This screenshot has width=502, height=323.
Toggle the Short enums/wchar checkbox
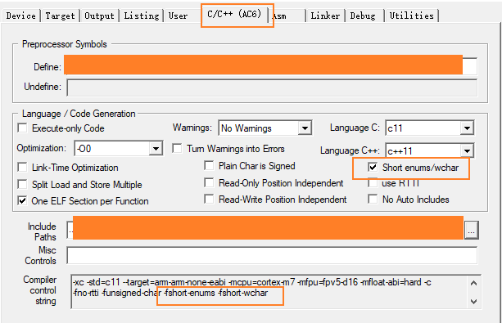(x=373, y=167)
